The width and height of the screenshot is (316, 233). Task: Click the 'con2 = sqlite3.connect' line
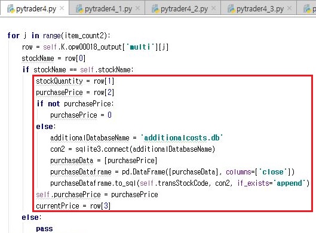click(x=133, y=149)
